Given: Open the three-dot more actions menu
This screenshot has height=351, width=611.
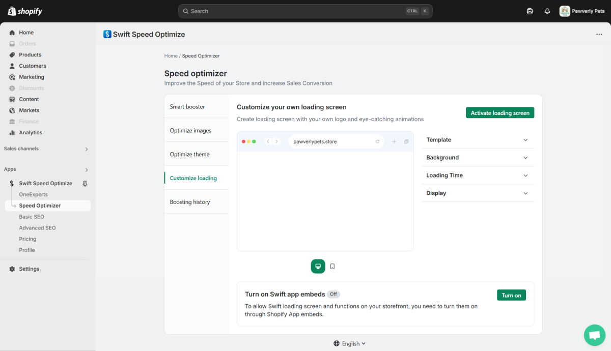Looking at the screenshot, I should [x=599, y=35].
